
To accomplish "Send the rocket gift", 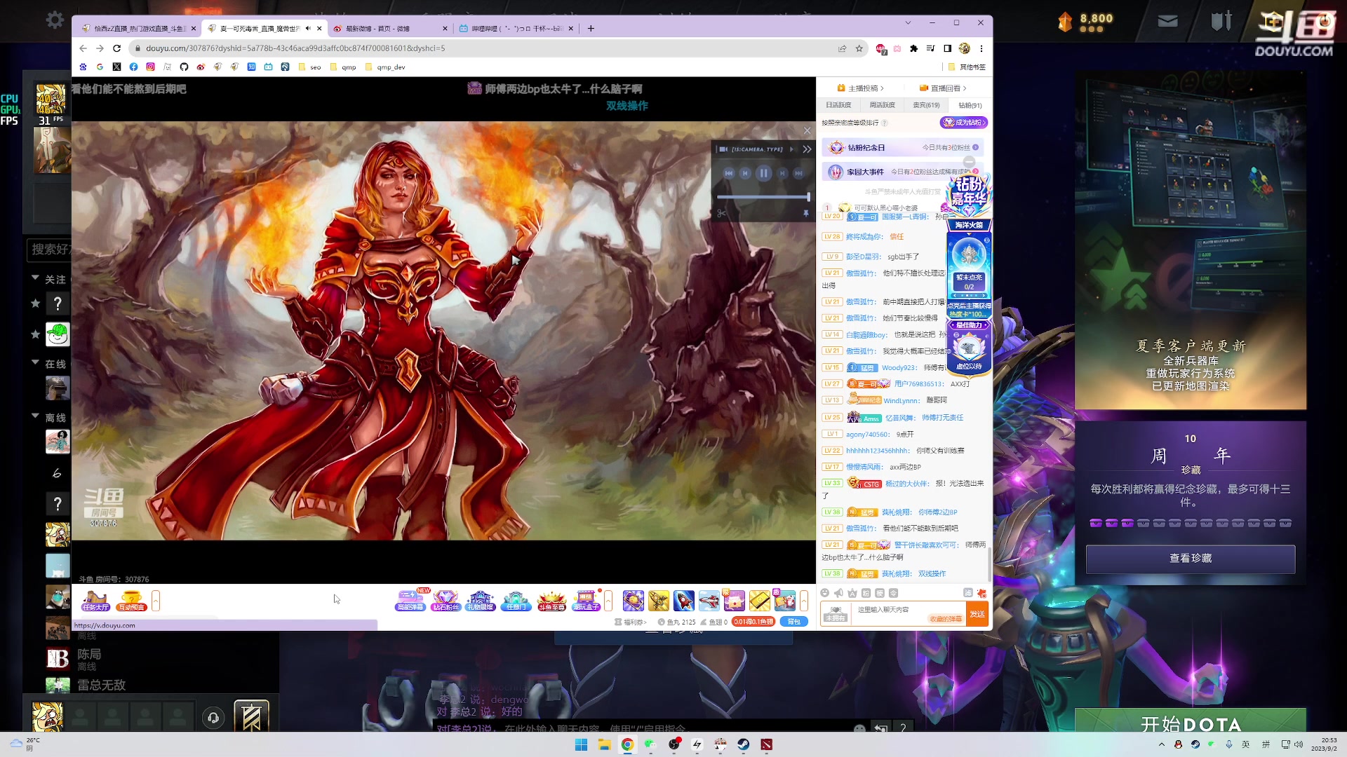I will tap(683, 601).
